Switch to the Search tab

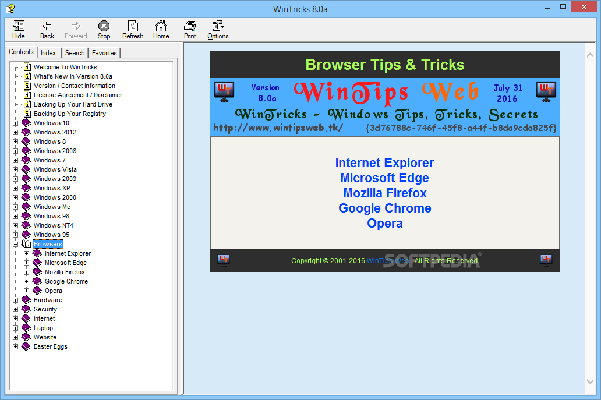coord(75,53)
